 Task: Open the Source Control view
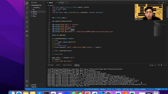click(27, 13)
